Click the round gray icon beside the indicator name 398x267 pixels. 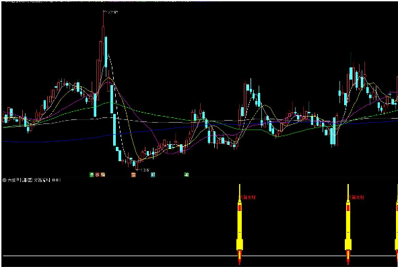pos(4,180)
